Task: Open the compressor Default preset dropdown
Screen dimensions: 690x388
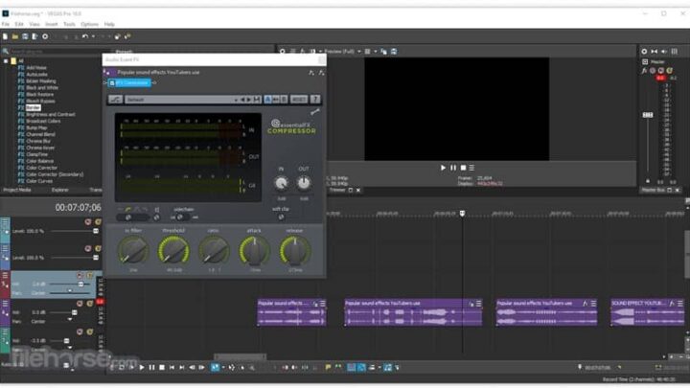Action: 181,100
